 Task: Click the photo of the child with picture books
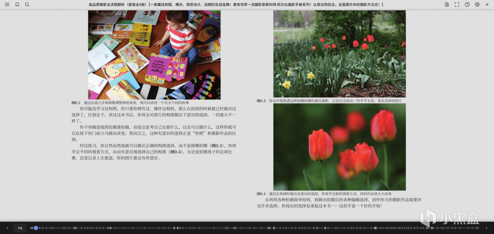154,55
